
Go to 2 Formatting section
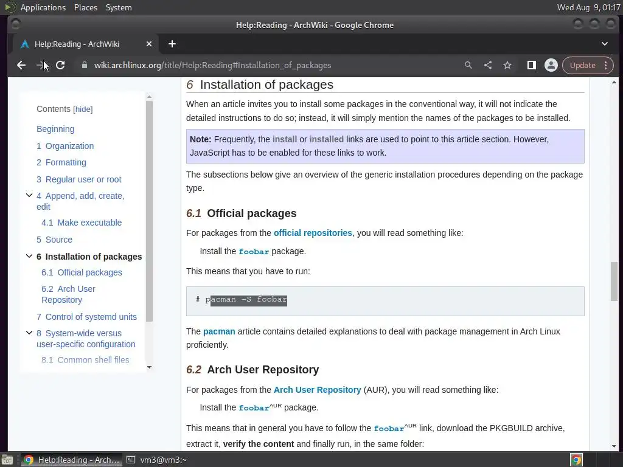(61, 162)
